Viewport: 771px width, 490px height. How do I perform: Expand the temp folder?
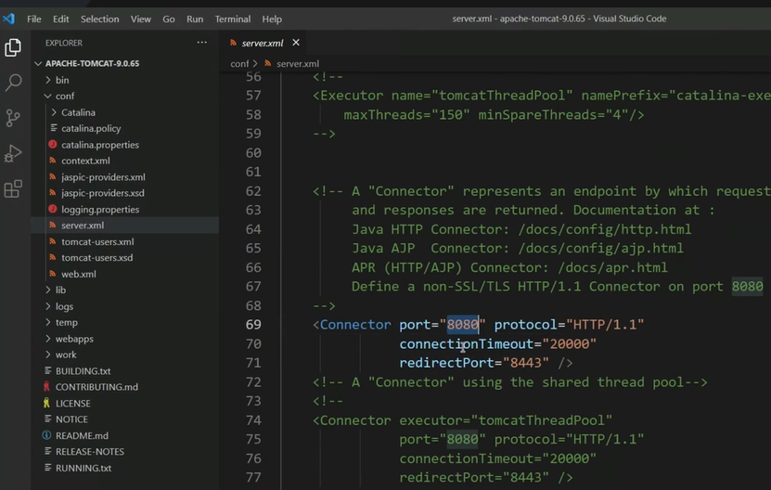click(47, 322)
